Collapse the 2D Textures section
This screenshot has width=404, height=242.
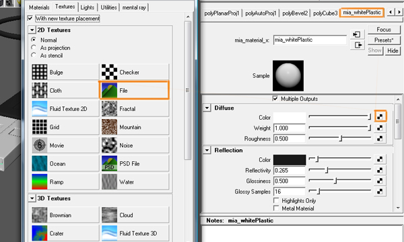pyautogui.click(x=32, y=30)
